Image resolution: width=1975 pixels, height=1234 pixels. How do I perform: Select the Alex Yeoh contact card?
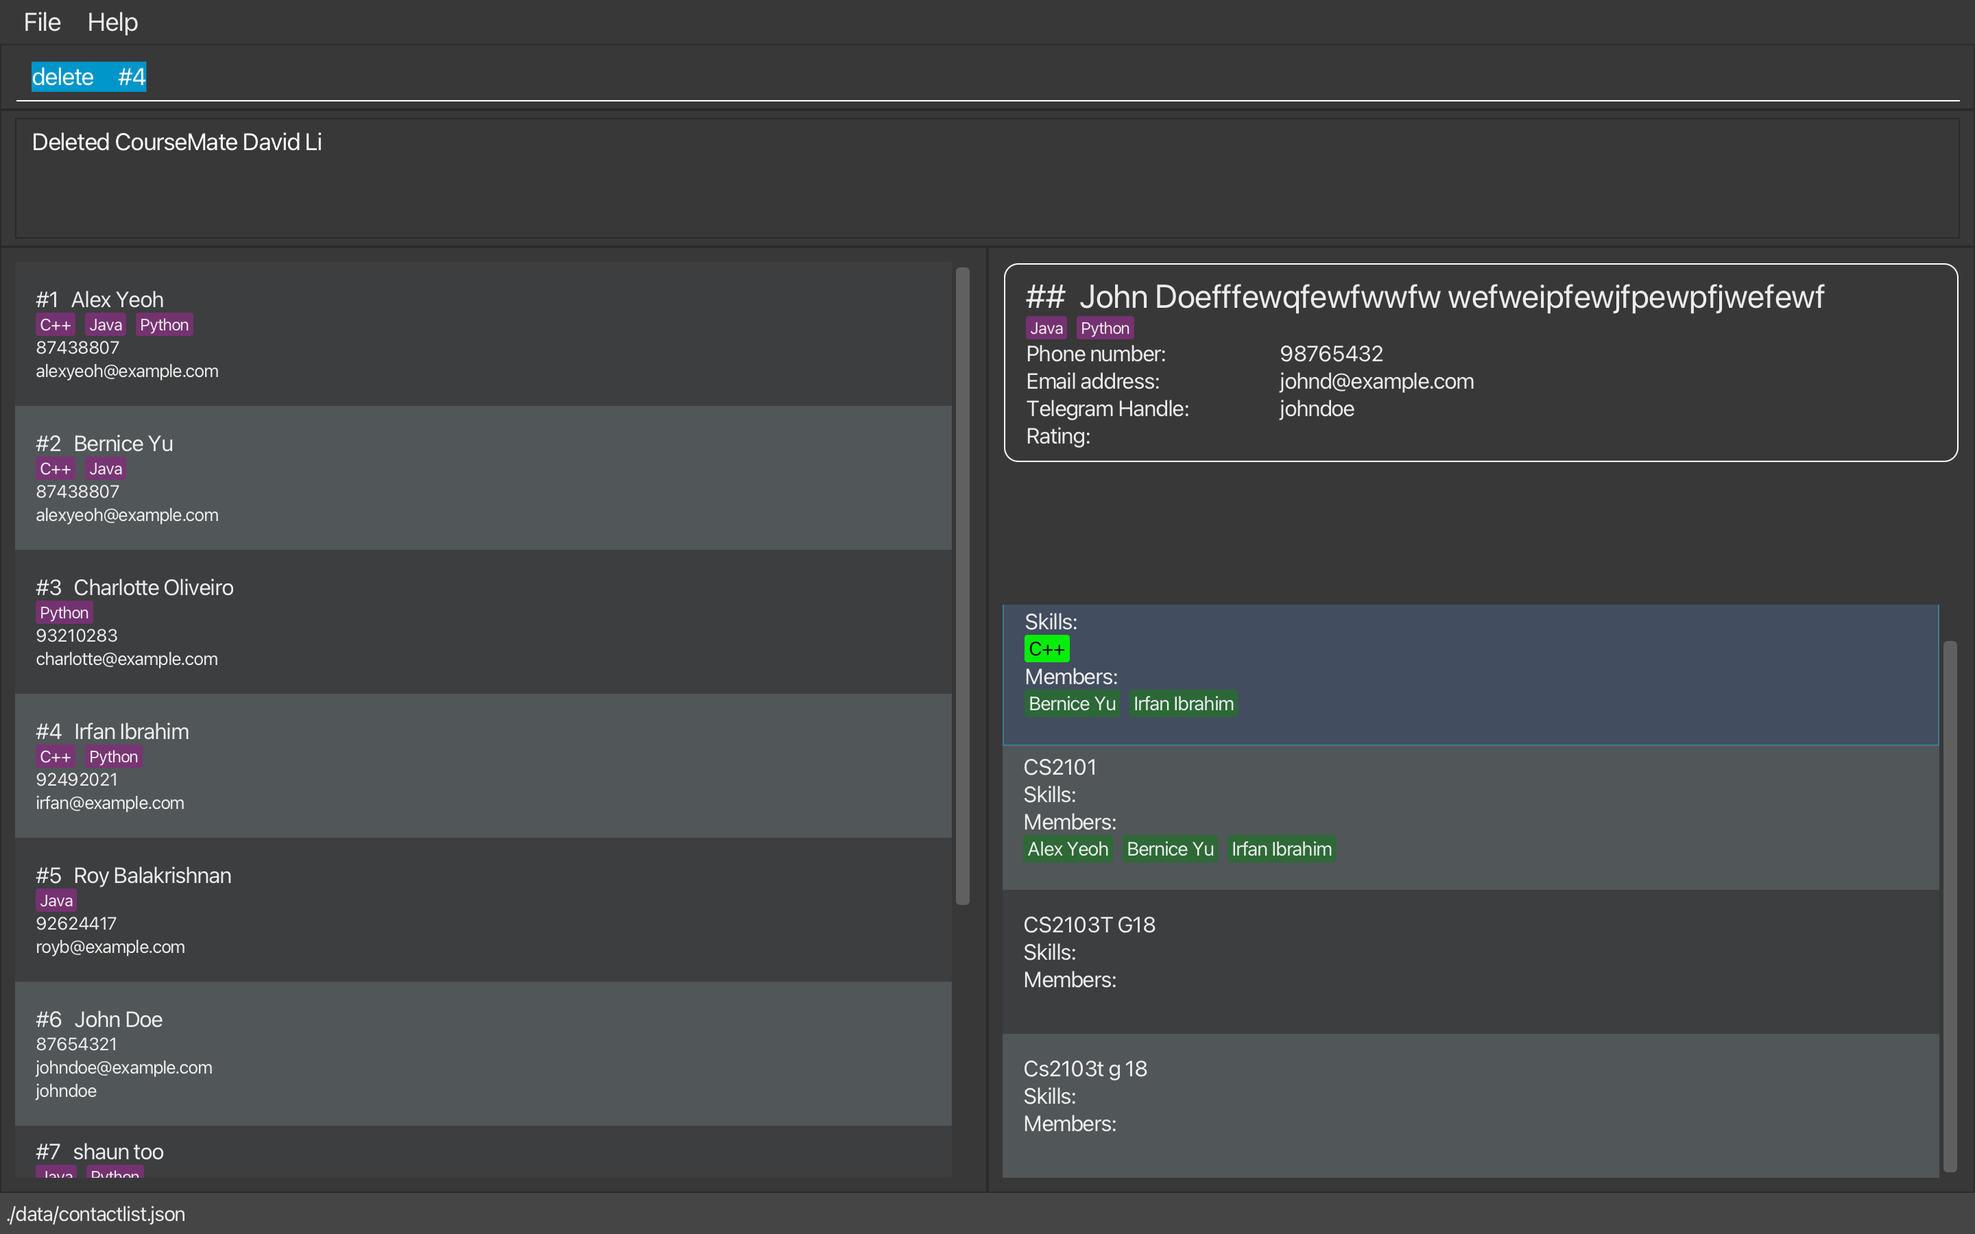click(x=481, y=334)
